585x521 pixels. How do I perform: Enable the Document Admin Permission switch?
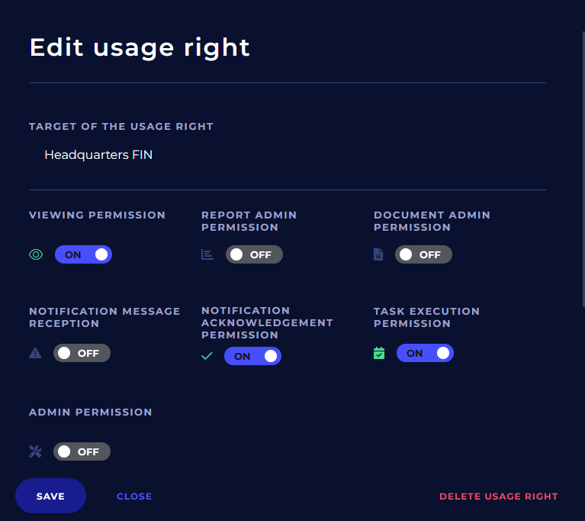pyautogui.click(x=423, y=254)
